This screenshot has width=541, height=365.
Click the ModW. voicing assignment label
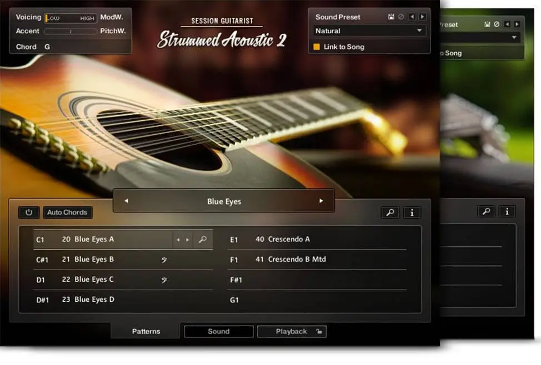coord(112,17)
